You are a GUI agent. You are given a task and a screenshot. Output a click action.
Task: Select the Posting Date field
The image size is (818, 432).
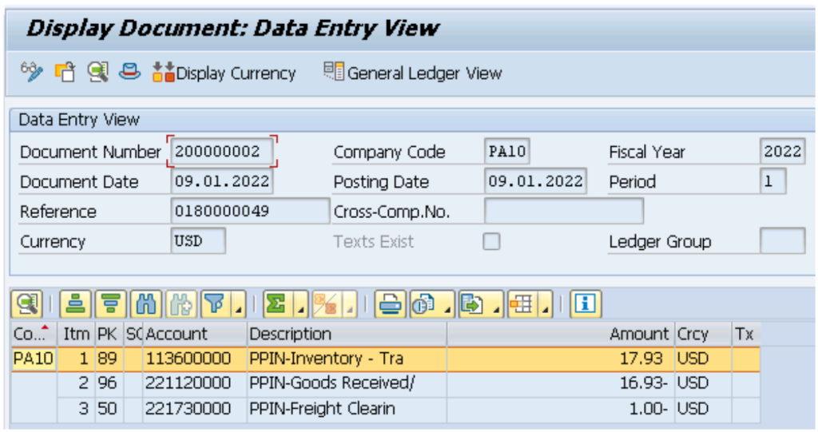(536, 181)
